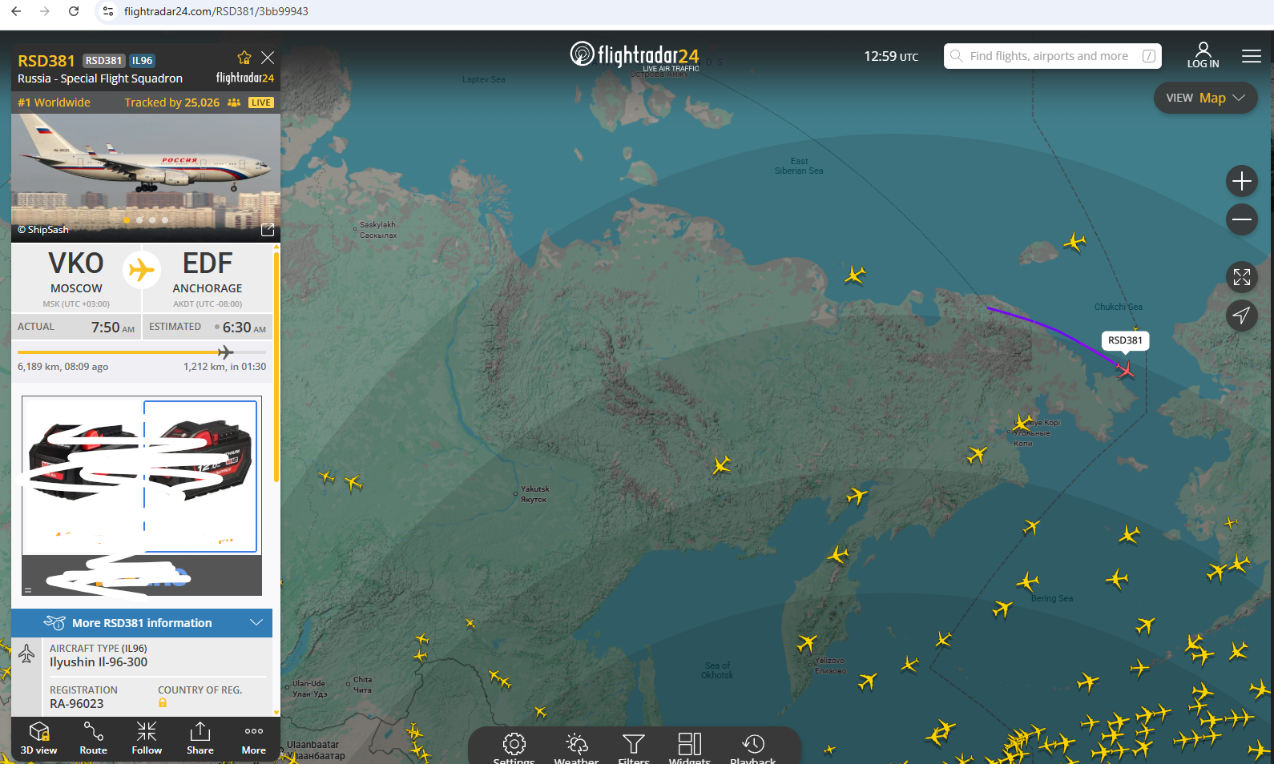Open map Settings in bottom toolbar
This screenshot has height=764, width=1274.
[514, 748]
